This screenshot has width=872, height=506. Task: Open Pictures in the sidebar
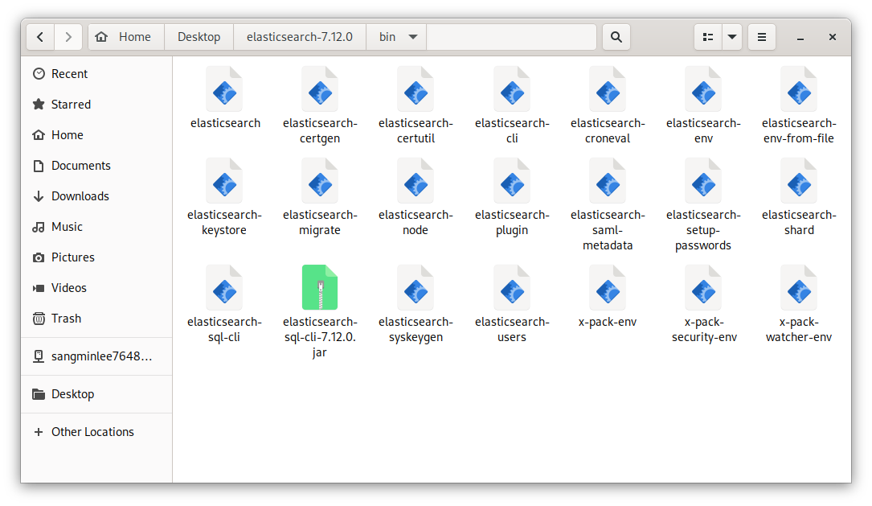pos(96,257)
